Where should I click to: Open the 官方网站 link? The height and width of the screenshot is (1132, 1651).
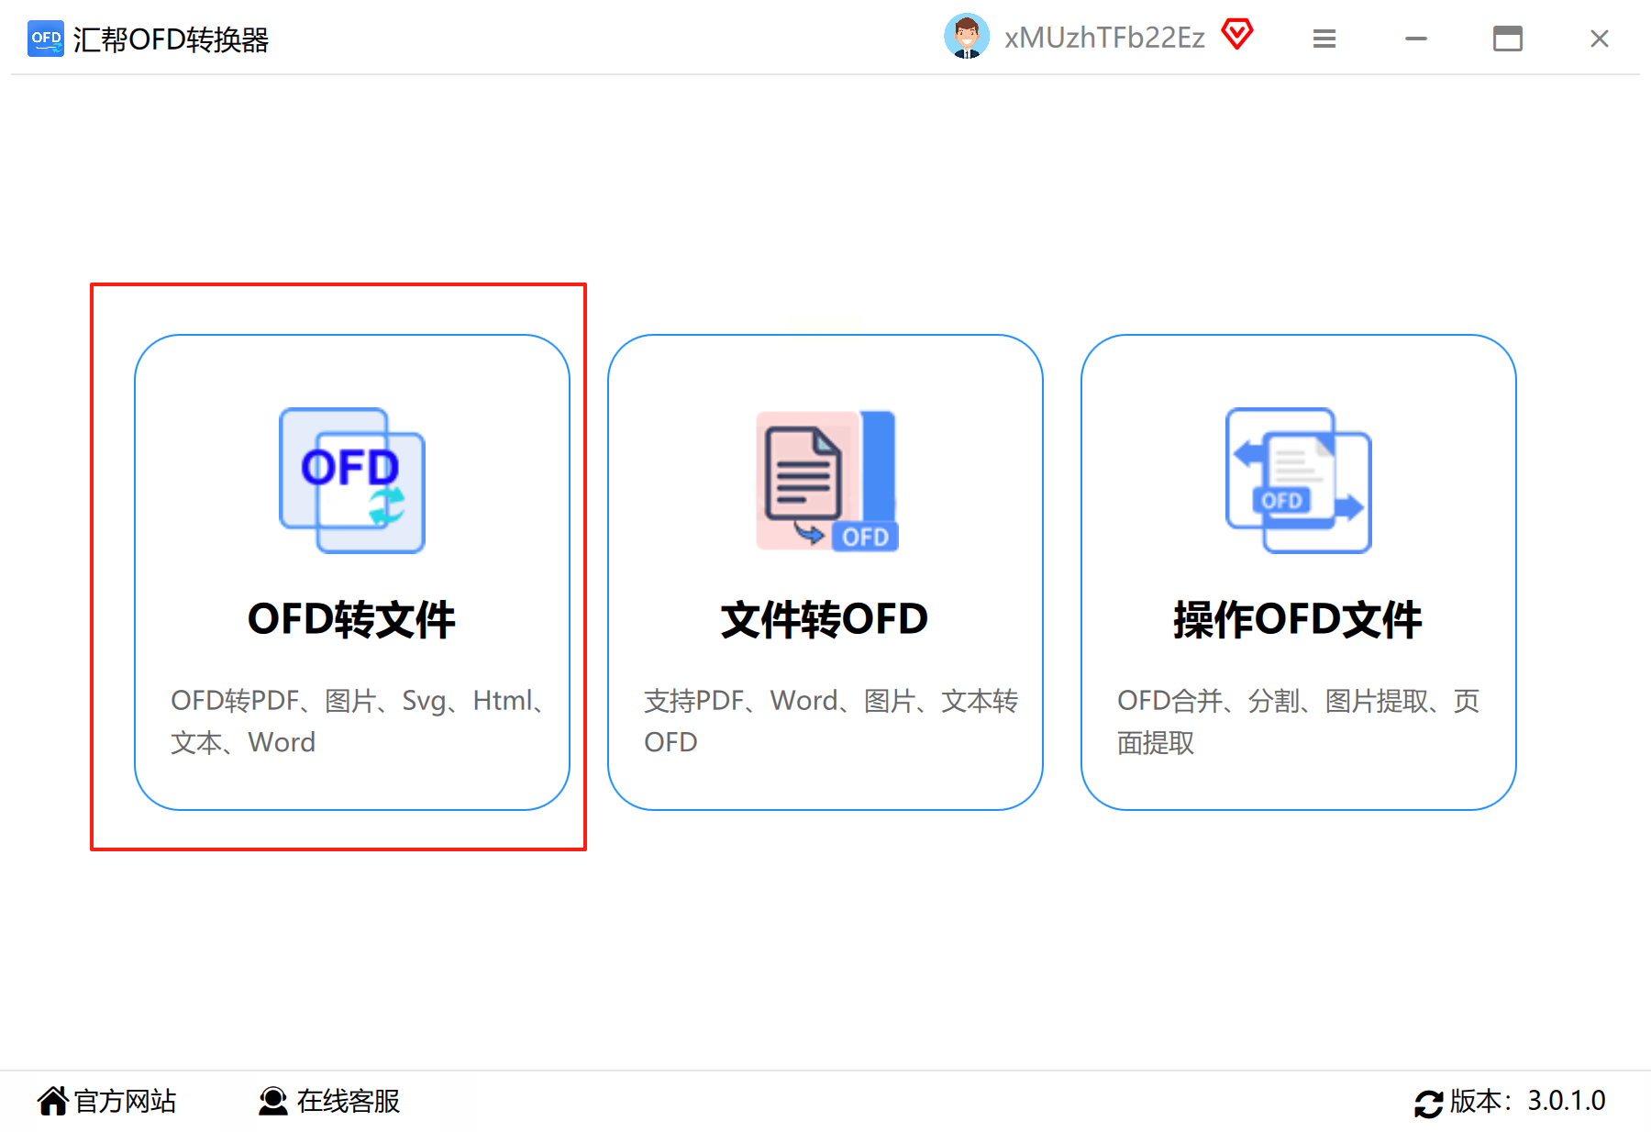125,1101
